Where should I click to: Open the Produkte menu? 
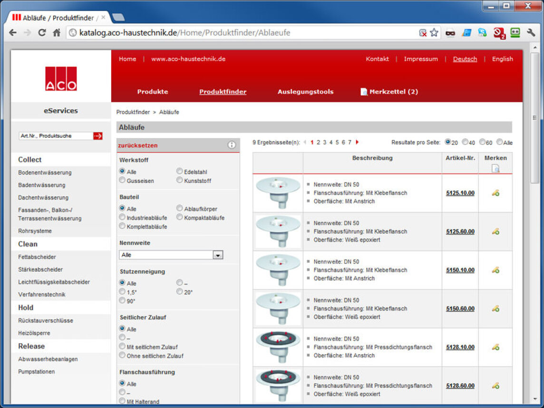pos(153,92)
